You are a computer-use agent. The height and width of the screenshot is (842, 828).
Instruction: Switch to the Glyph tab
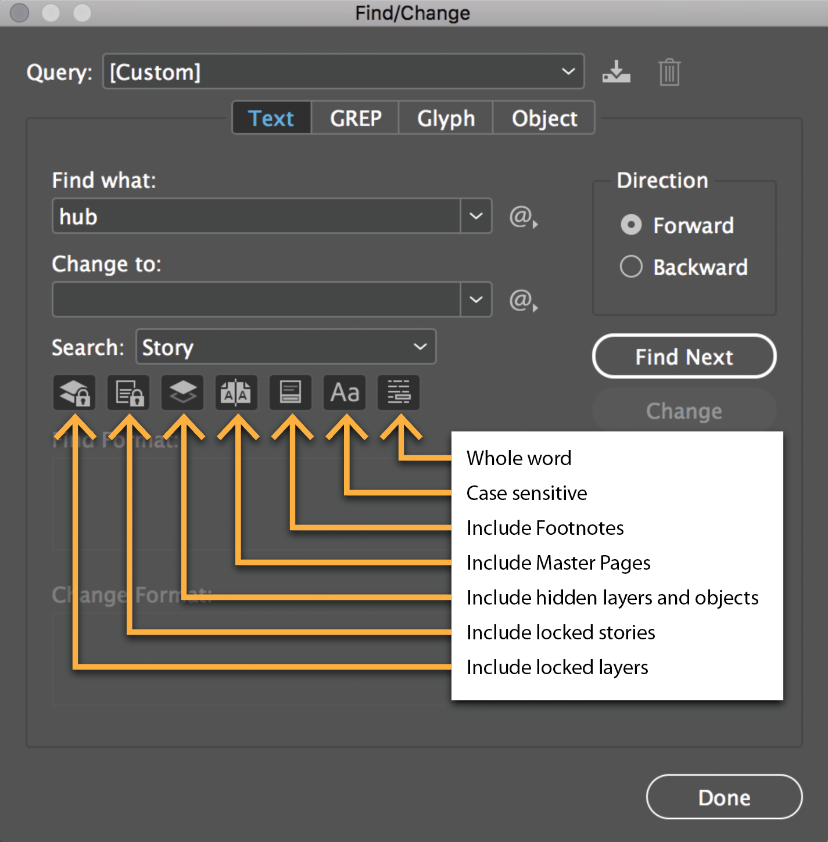pyautogui.click(x=446, y=118)
